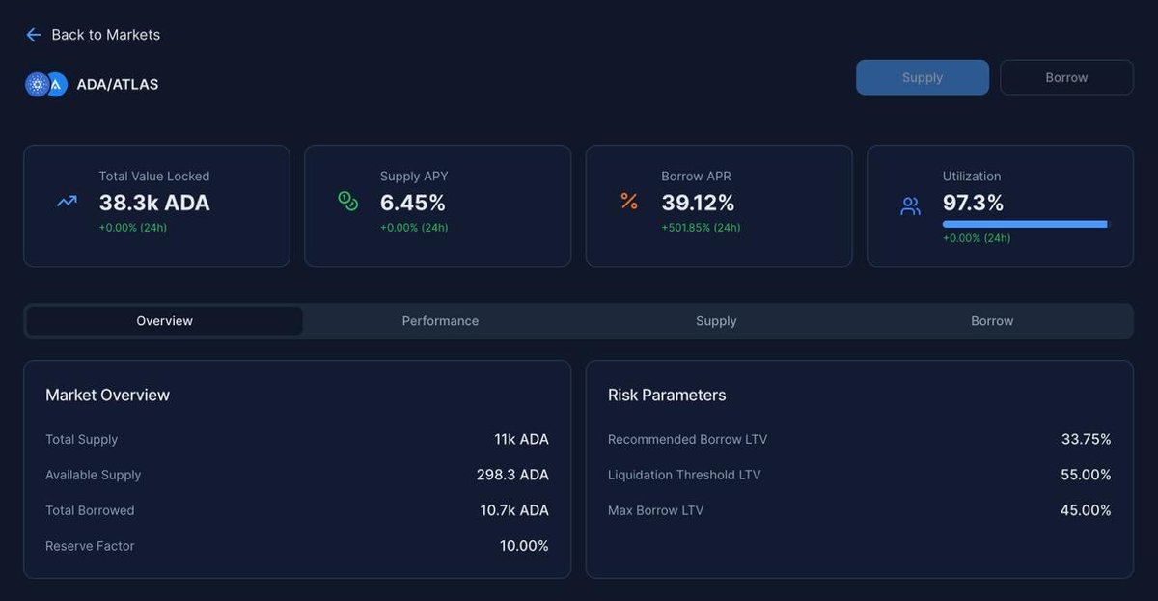Open the Borrow tab
Viewport: 1158px width, 601px height.
992,321
